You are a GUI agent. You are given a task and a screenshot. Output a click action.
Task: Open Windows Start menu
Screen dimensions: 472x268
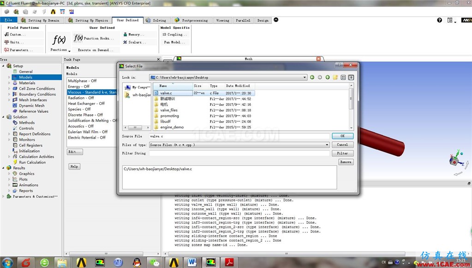[7, 262]
